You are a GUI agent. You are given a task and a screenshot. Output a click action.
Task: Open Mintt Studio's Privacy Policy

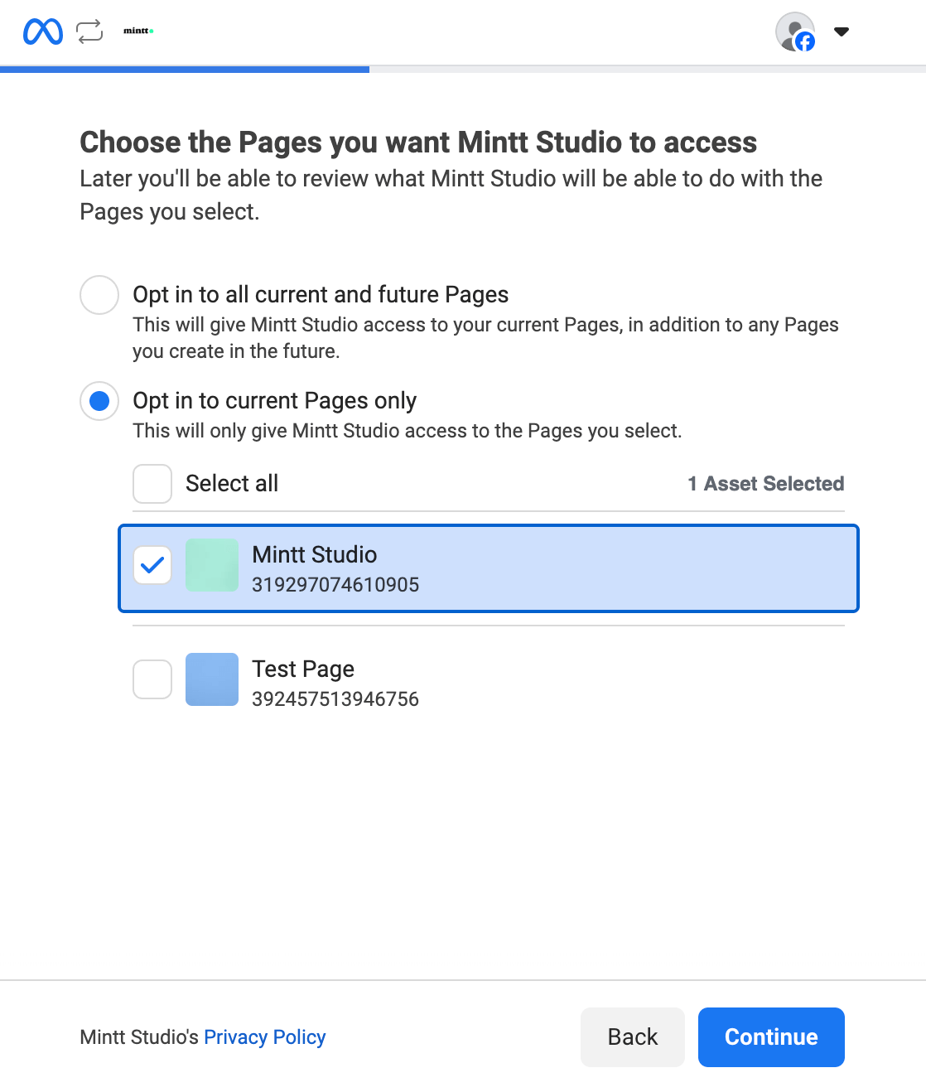tap(264, 1036)
